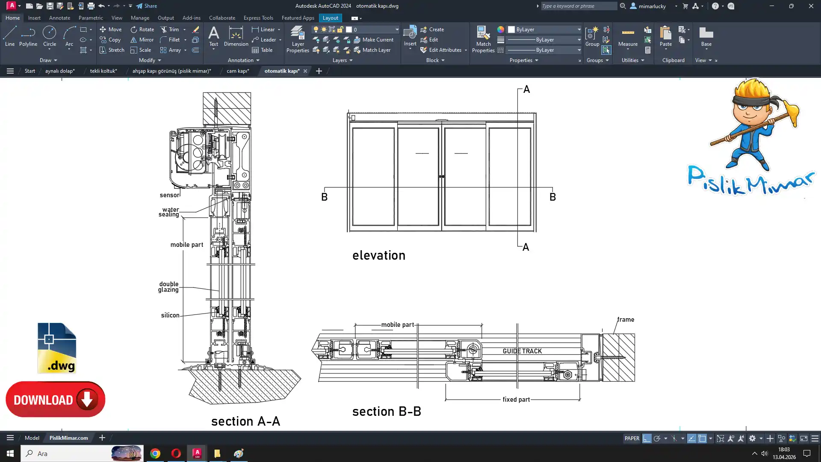The image size is (821, 462).
Task: Toggle Ortho mode in status bar
Action: tap(647, 438)
